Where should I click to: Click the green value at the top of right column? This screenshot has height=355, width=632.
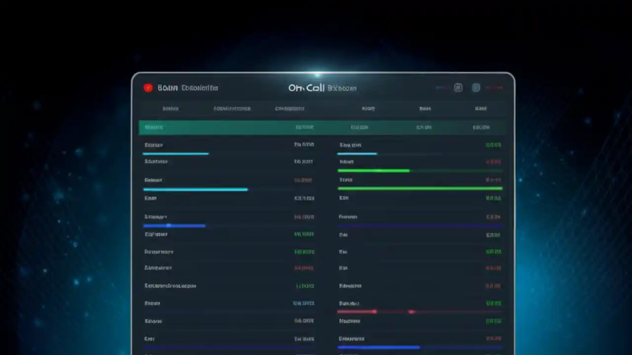(494, 145)
